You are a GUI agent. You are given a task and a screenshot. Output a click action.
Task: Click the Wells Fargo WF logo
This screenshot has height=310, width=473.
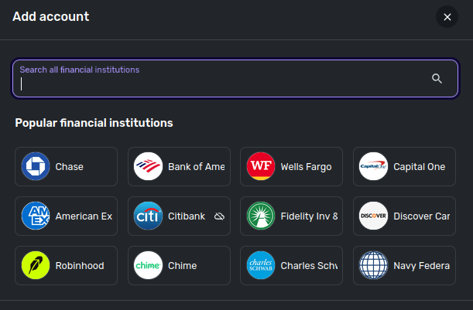(261, 167)
